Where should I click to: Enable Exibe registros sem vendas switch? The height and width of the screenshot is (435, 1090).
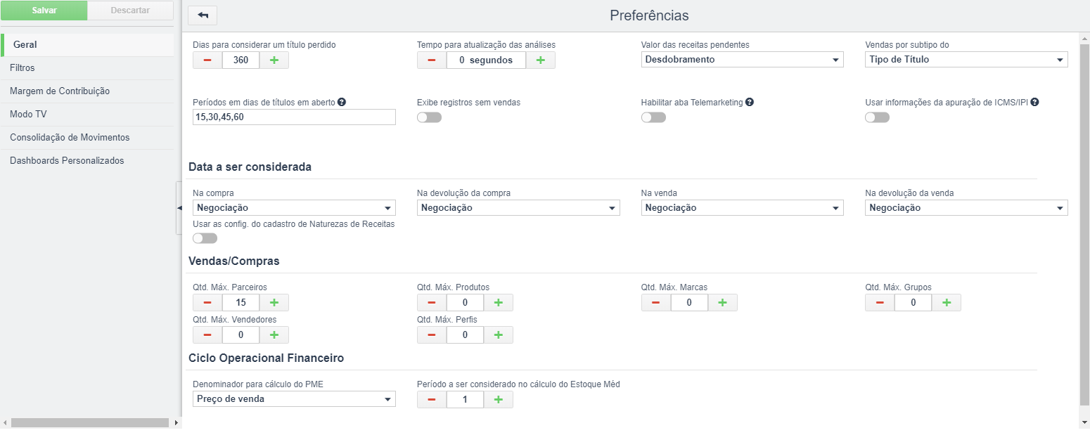tap(429, 117)
